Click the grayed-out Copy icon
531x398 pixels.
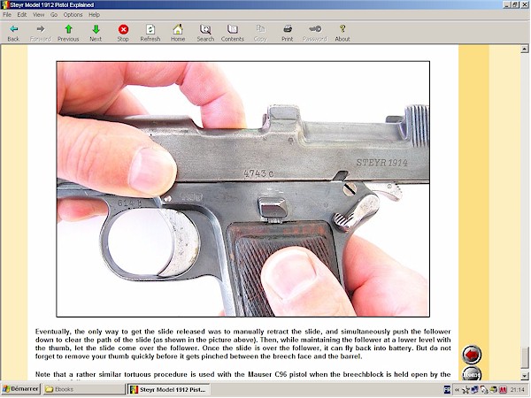point(260,34)
